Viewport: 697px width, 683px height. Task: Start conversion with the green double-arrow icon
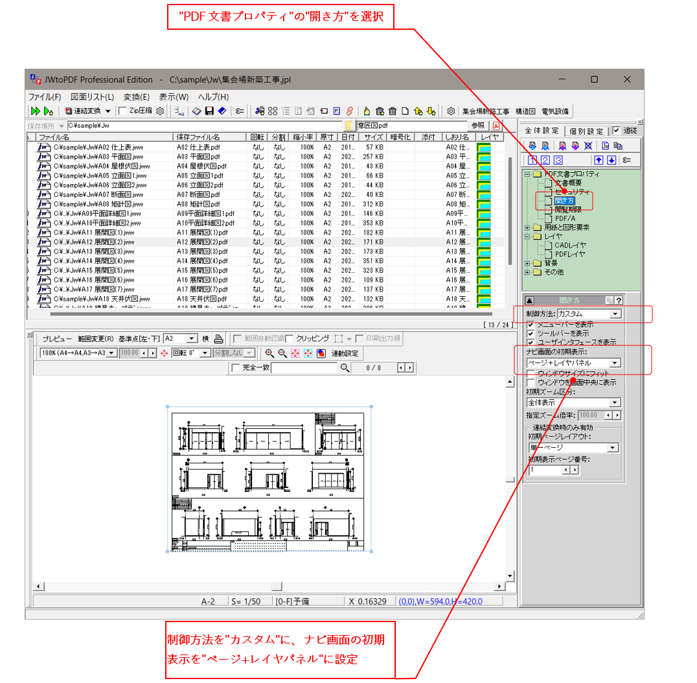35,111
